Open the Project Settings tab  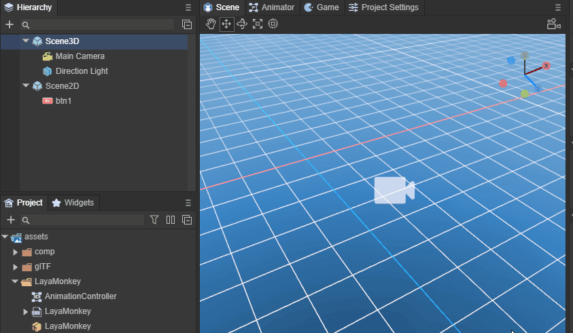[384, 7]
